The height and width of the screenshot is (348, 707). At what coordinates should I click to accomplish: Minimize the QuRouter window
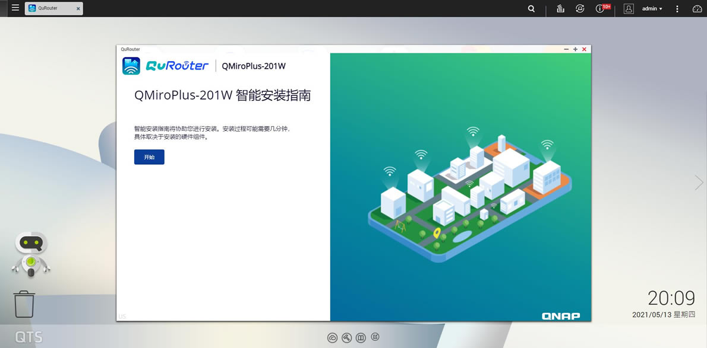[x=566, y=49]
